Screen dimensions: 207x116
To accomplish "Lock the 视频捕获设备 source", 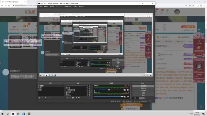I will [x=89, y=90].
